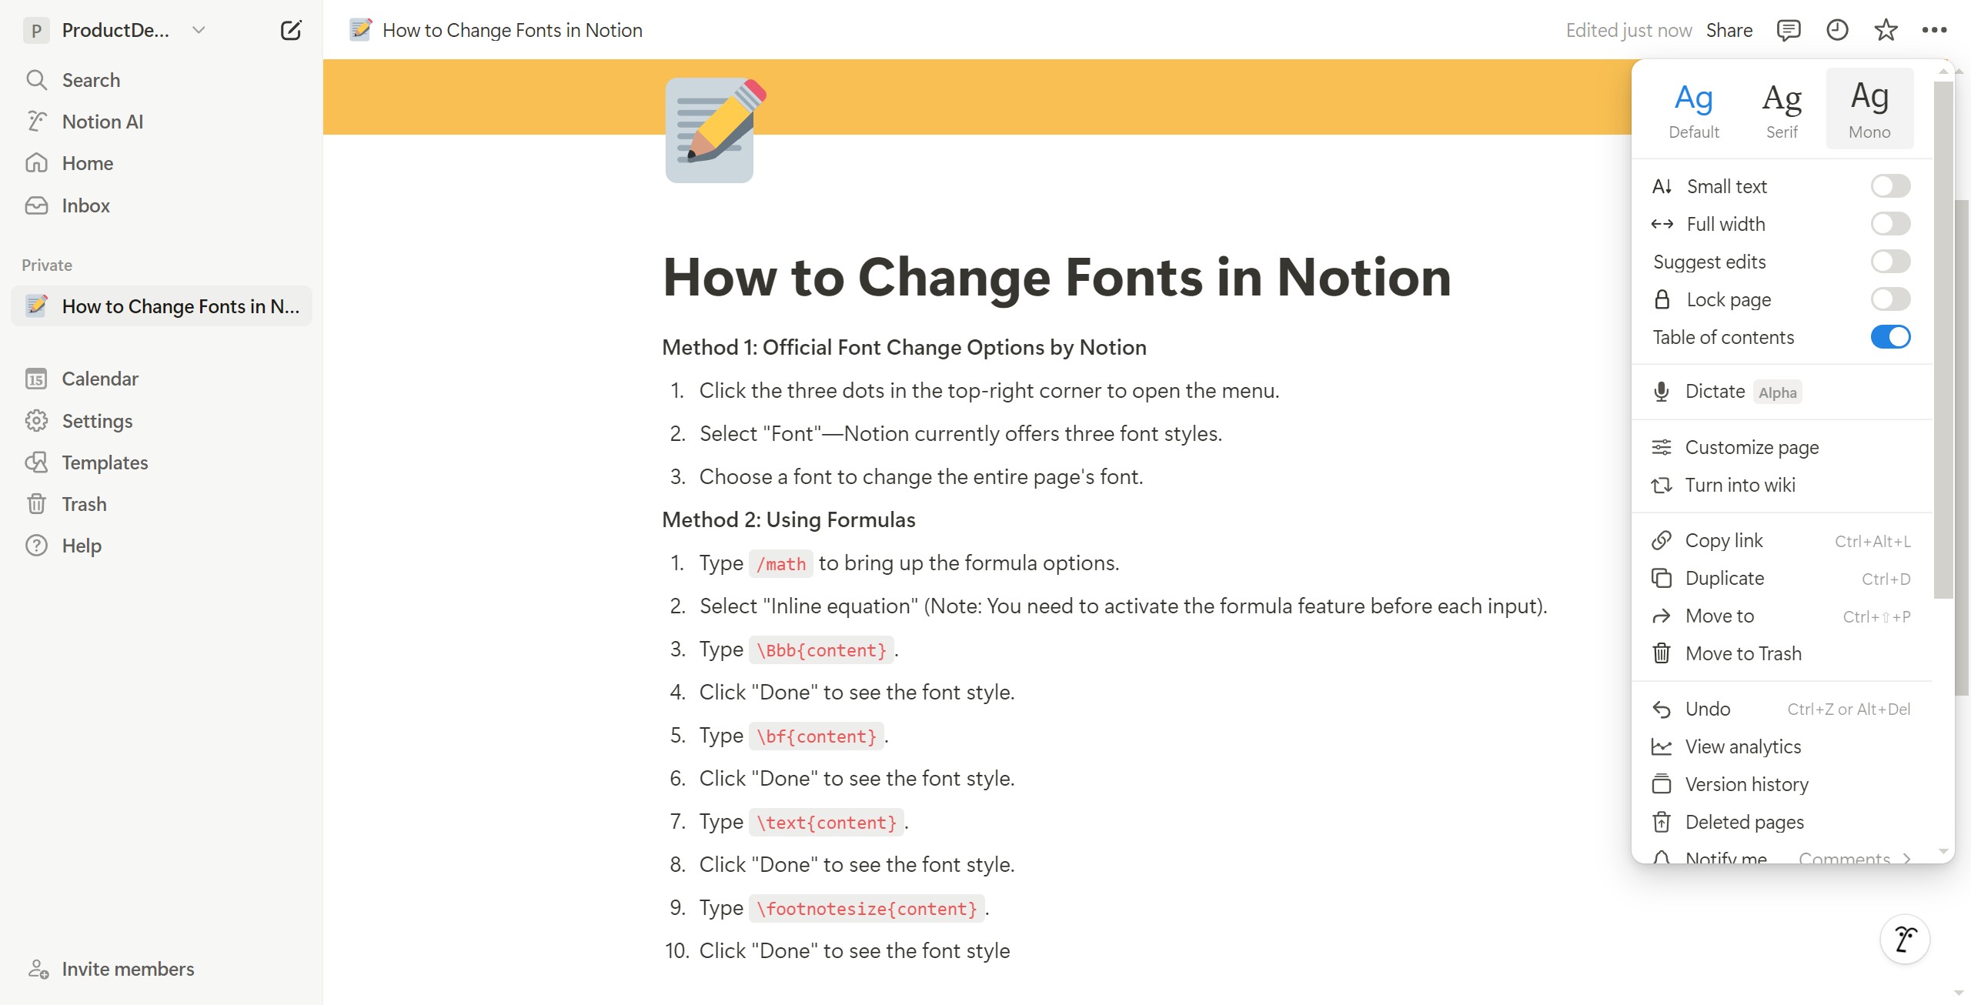Screen dimensions: 1971x1005
Task: Open the Trash
Action: pyautogui.click(x=162, y=504)
